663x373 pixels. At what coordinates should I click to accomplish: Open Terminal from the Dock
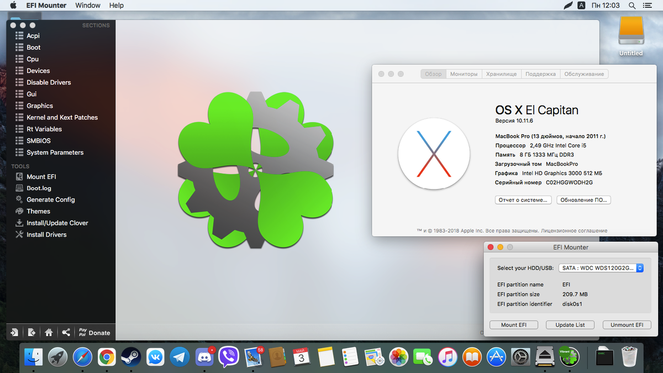point(604,357)
